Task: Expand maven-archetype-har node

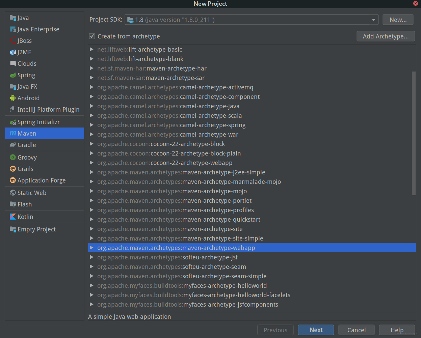Action: [x=91, y=68]
